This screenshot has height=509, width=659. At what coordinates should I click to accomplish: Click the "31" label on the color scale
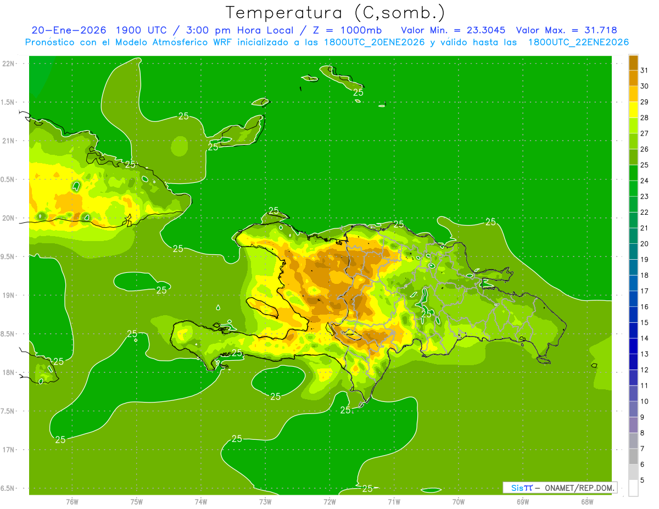(644, 70)
